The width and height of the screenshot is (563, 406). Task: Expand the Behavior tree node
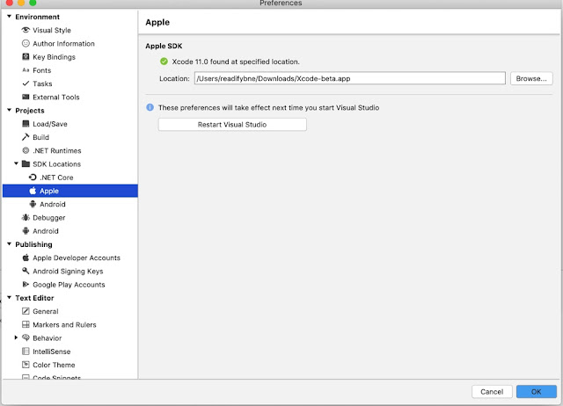(x=16, y=338)
